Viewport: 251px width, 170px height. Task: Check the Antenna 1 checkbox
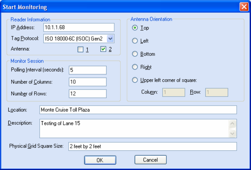click(80, 50)
